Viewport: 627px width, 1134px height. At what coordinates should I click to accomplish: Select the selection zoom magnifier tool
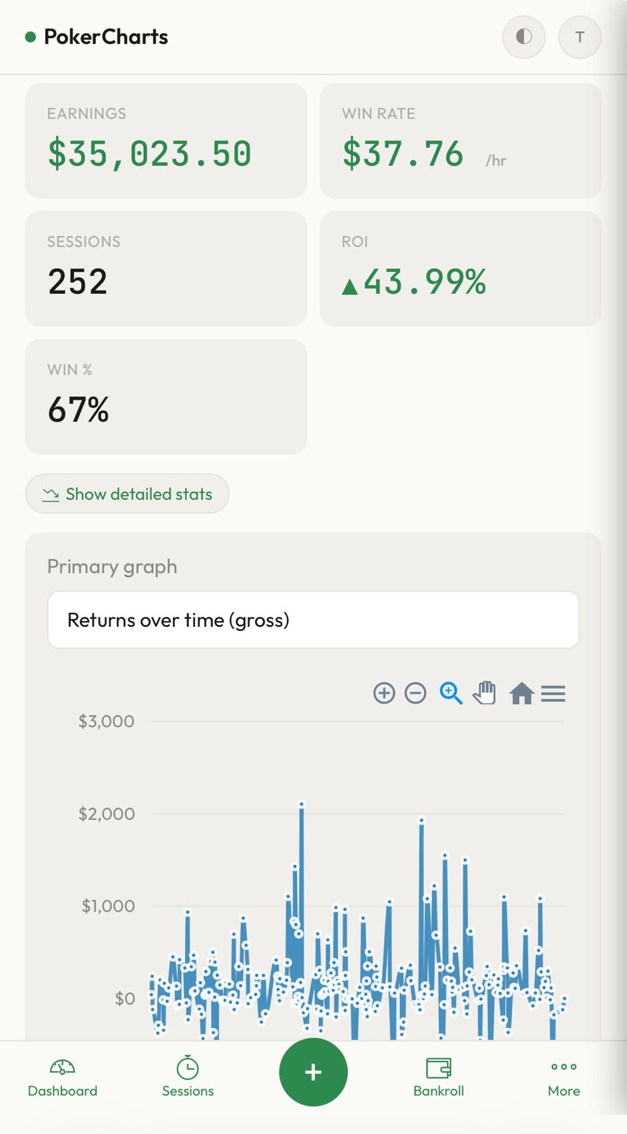coord(451,693)
